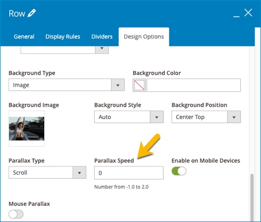Switch to the General tab
The width and height of the screenshot is (261, 222).
click(x=24, y=36)
